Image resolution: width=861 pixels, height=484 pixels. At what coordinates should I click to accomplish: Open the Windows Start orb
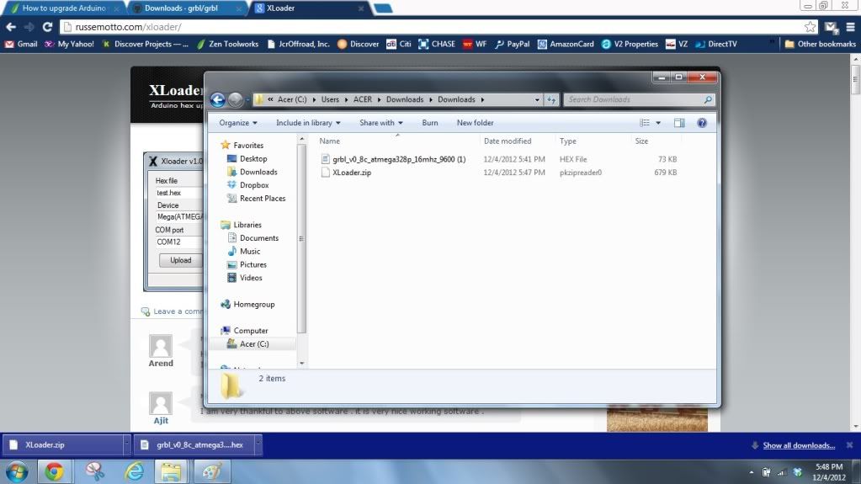pos(17,472)
